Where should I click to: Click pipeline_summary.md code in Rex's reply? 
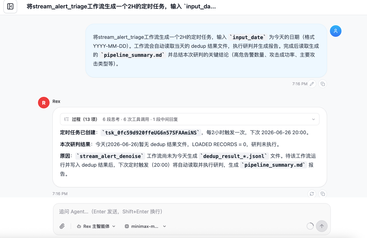[x=274, y=165]
